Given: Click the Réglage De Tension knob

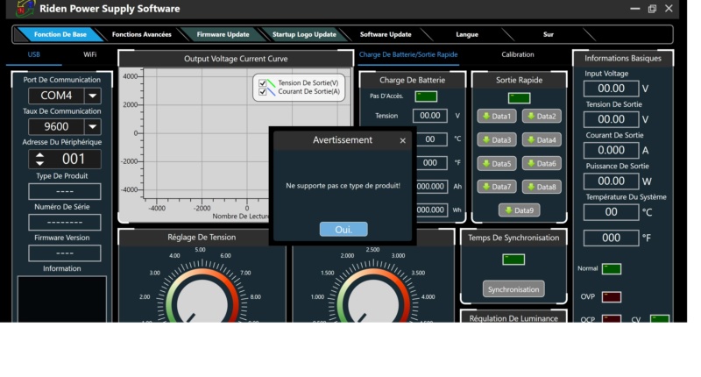Looking at the screenshot, I should [202, 300].
